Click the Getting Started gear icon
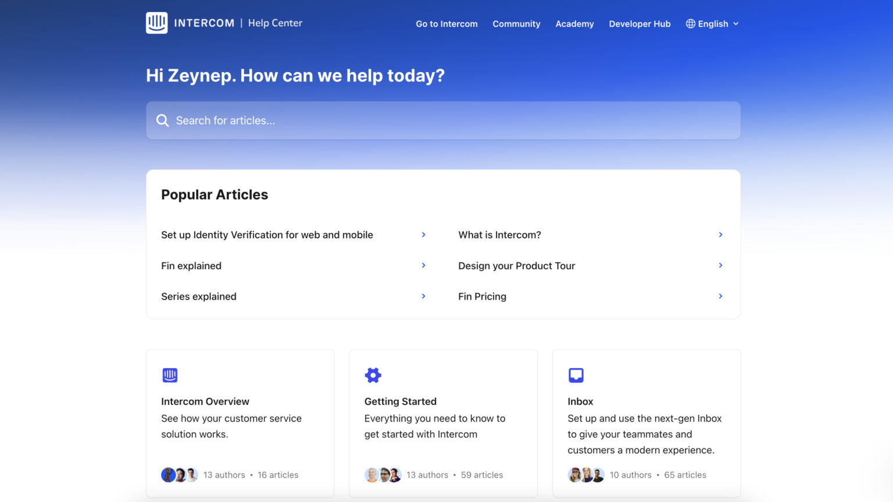This screenshot has width=893, height=502. pos(373,375)
